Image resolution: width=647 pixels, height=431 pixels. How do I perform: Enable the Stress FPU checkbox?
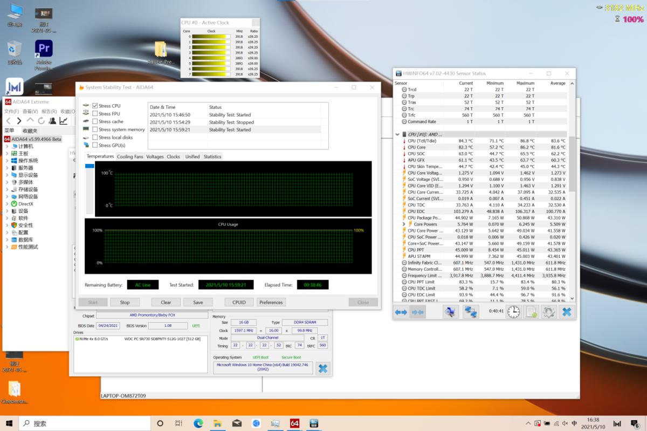click(95, 114)
